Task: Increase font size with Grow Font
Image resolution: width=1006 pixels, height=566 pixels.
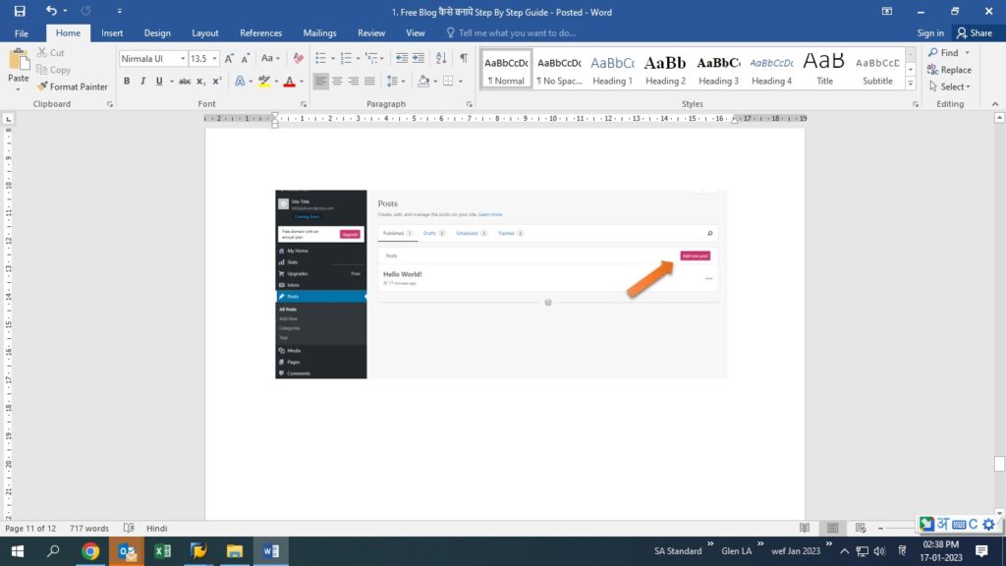Action: point(229,59)
